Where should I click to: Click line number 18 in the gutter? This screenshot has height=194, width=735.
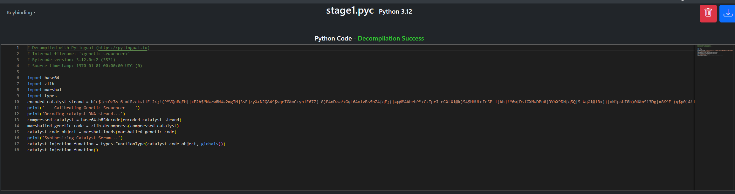(17, 150)
